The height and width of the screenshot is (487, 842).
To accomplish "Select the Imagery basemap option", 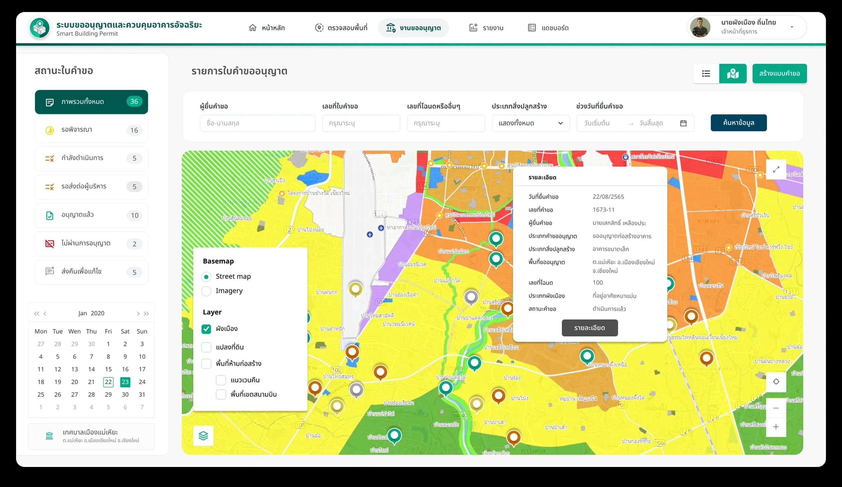I will [x=206, y=291].
